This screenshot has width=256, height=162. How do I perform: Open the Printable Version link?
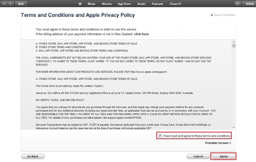[218, 143]
